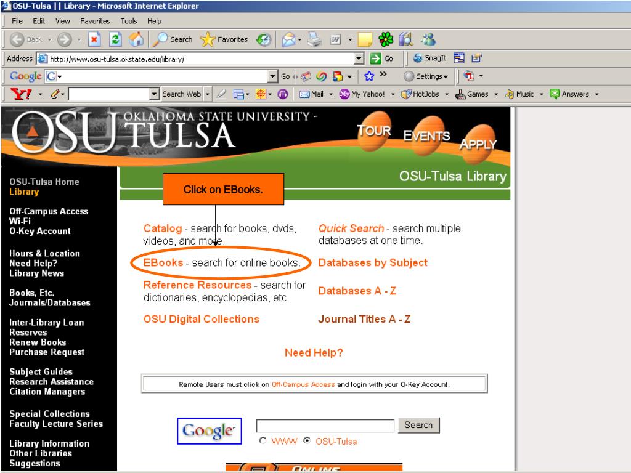Expand the Google toolbar search box dropdown

pos(273,76)
